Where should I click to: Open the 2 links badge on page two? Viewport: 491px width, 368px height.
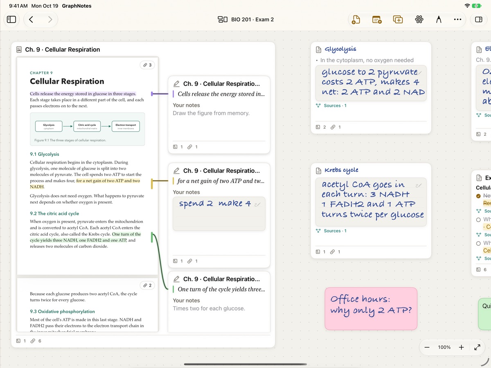coord(147,285)
